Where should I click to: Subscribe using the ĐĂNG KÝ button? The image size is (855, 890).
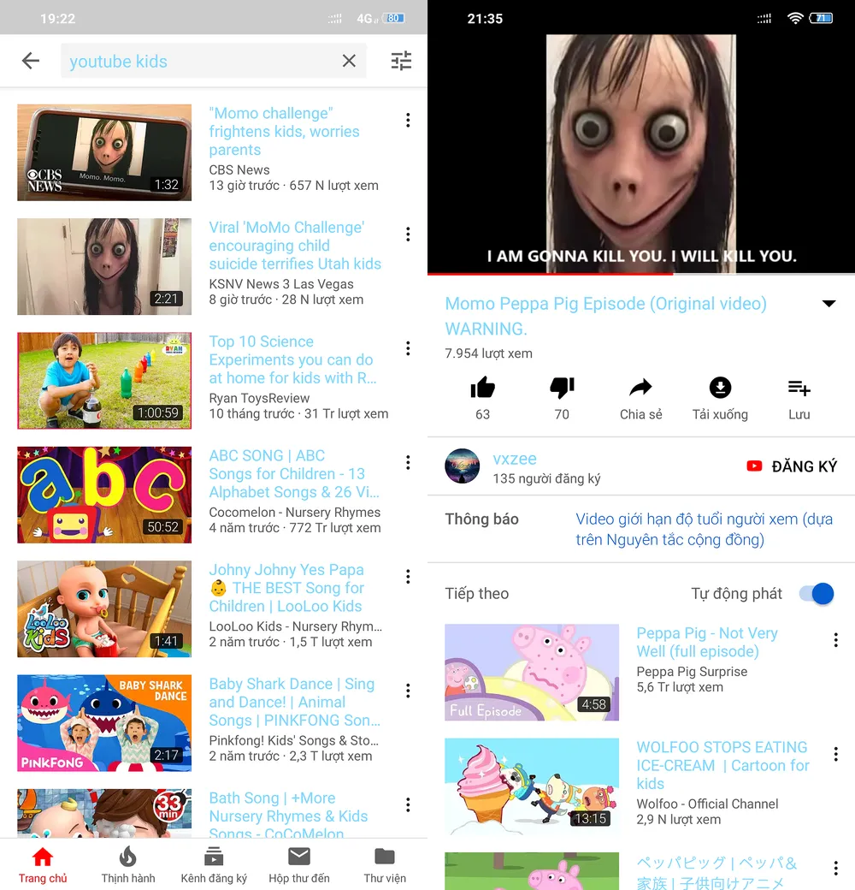click(x=792, y=466)
